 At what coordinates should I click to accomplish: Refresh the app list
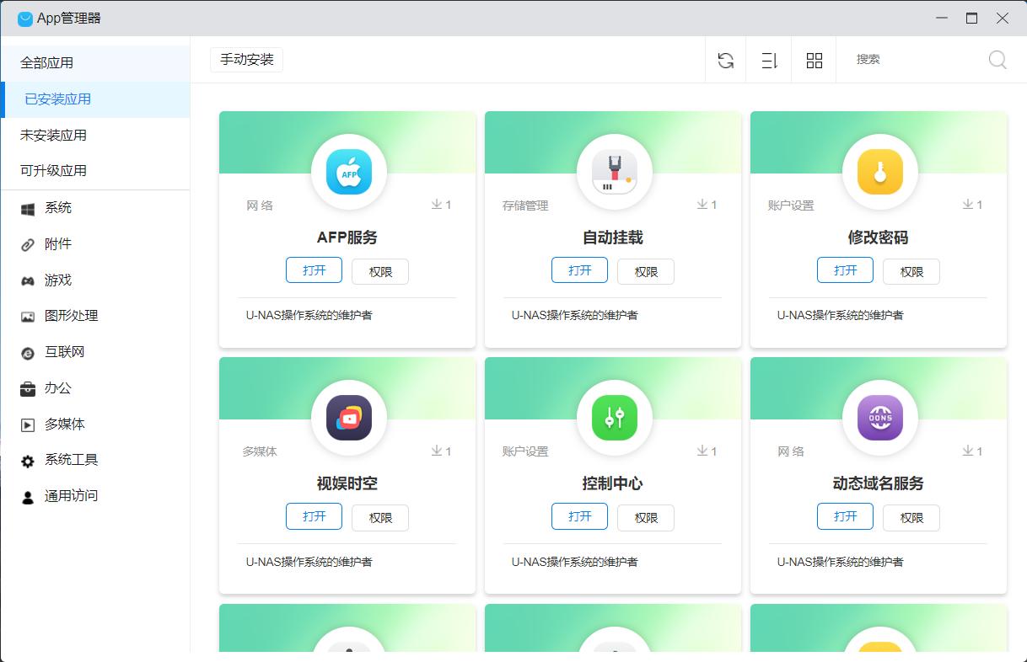coord(725,60)
